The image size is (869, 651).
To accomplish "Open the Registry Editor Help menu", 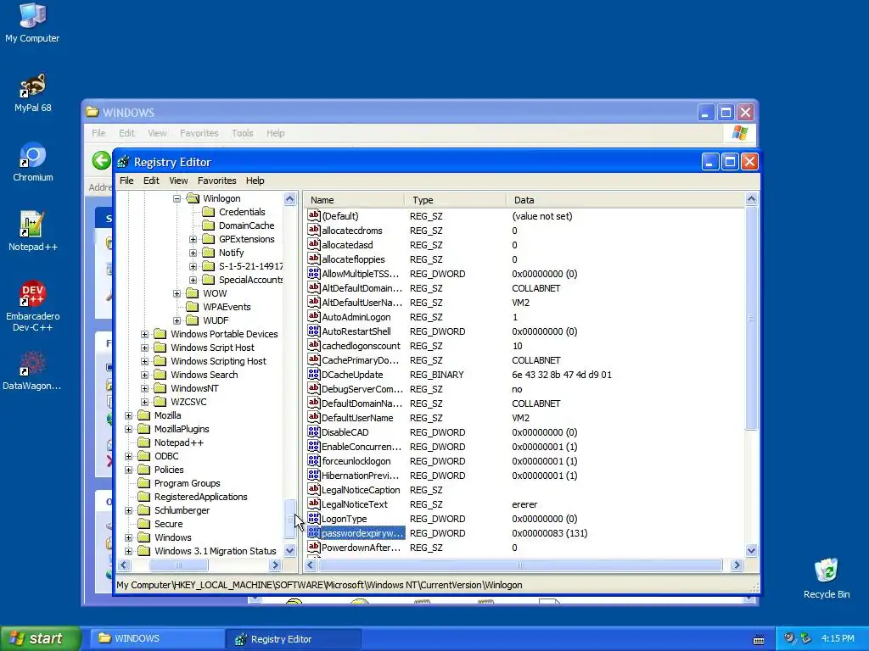I will pyautogui.click(x=255, y=181).
